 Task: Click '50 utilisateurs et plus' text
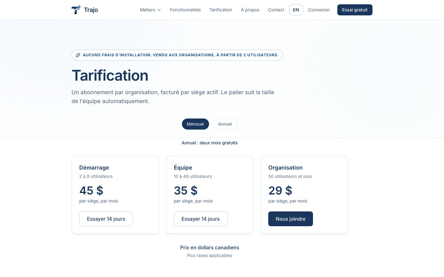[290, 176]
